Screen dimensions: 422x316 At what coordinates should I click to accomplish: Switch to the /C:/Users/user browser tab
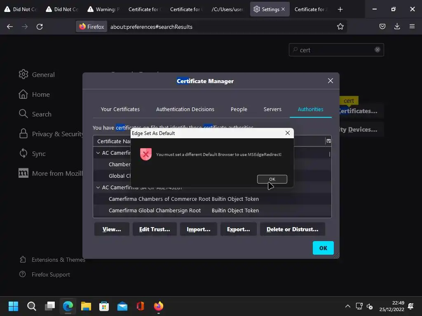pyautogui.click(x=227, y=9)
